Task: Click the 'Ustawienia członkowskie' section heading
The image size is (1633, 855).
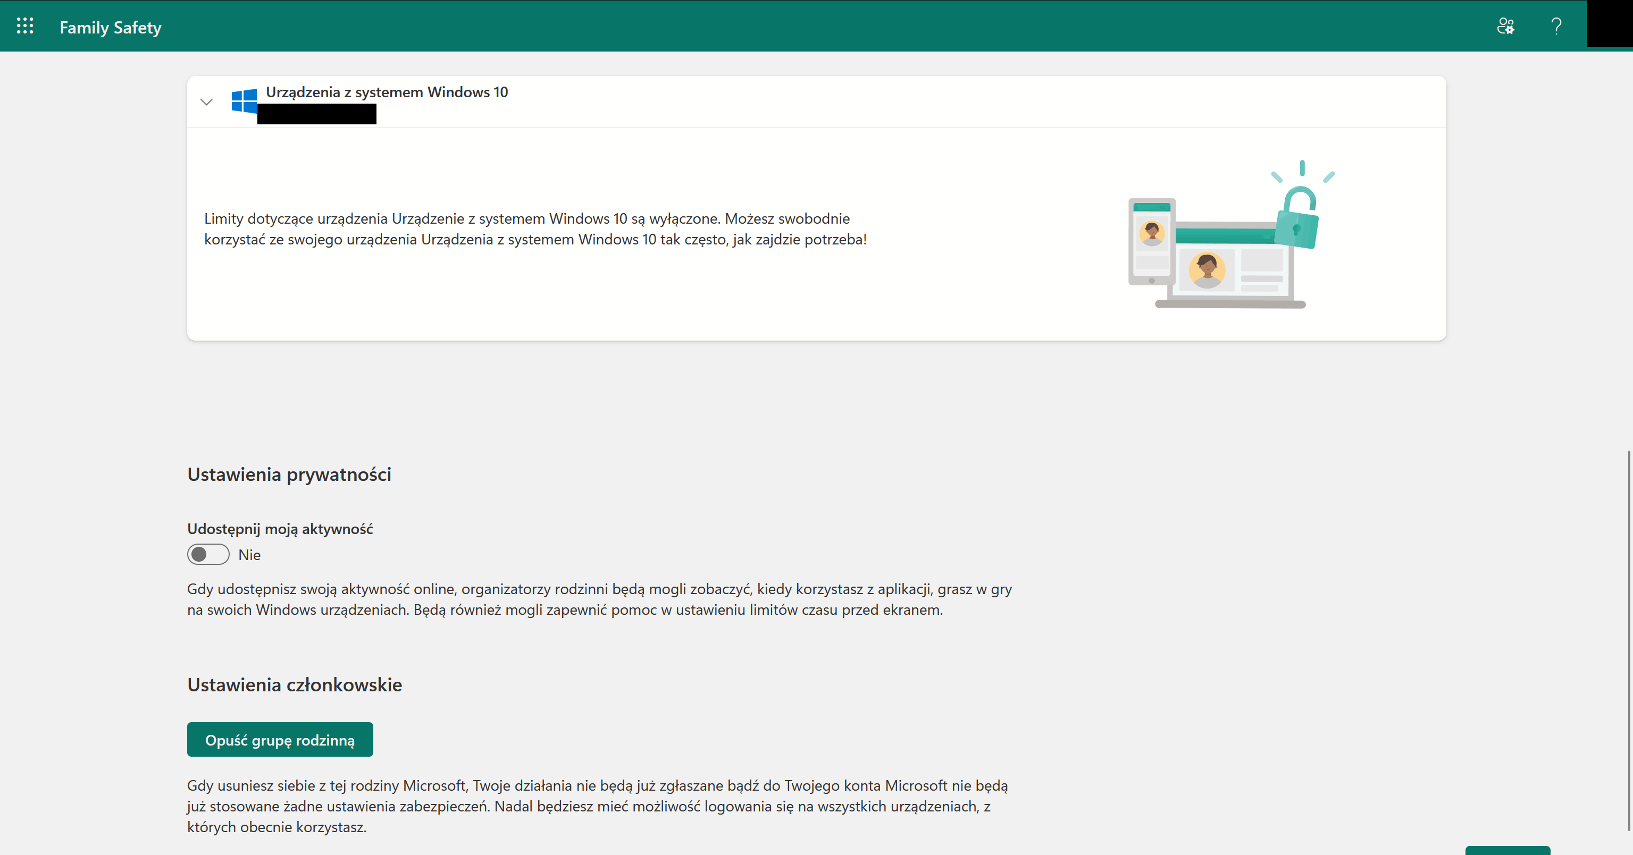Action: (294, 684)
